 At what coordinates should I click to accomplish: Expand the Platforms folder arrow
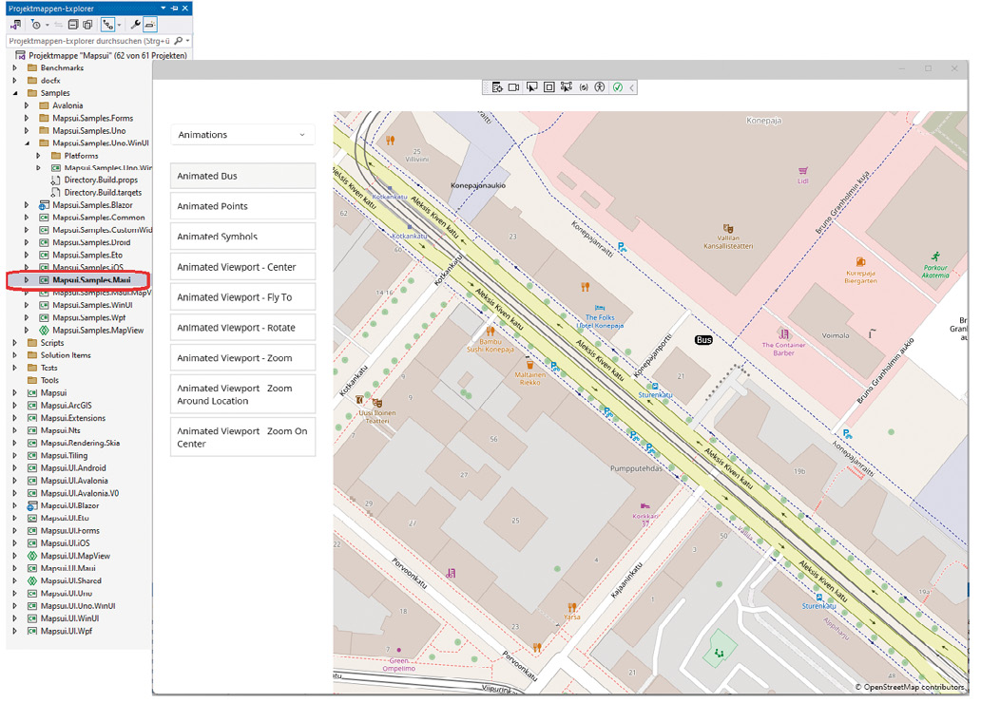pos(38,156)
